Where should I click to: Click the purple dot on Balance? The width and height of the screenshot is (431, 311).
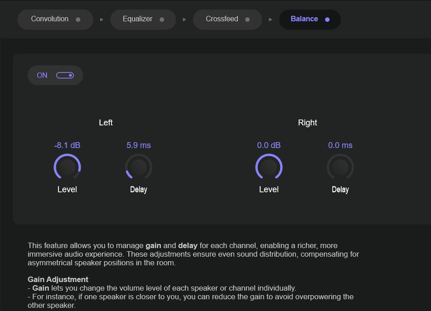327,19
